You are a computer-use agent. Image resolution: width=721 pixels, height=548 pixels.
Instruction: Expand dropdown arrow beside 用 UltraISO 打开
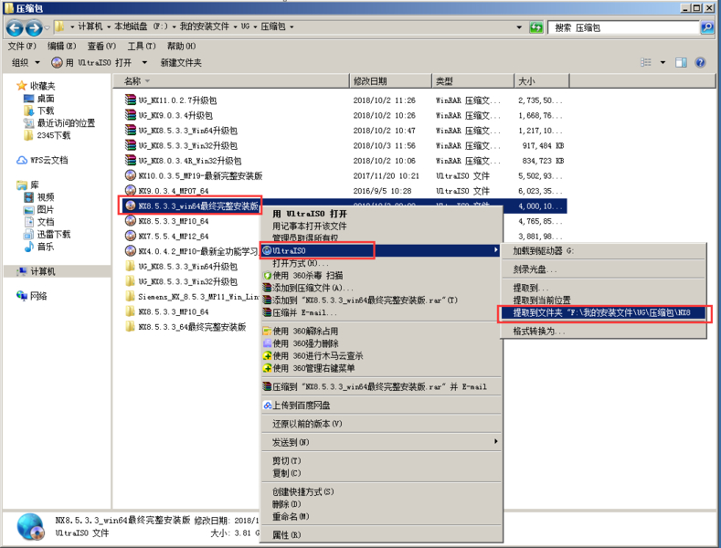144,62
